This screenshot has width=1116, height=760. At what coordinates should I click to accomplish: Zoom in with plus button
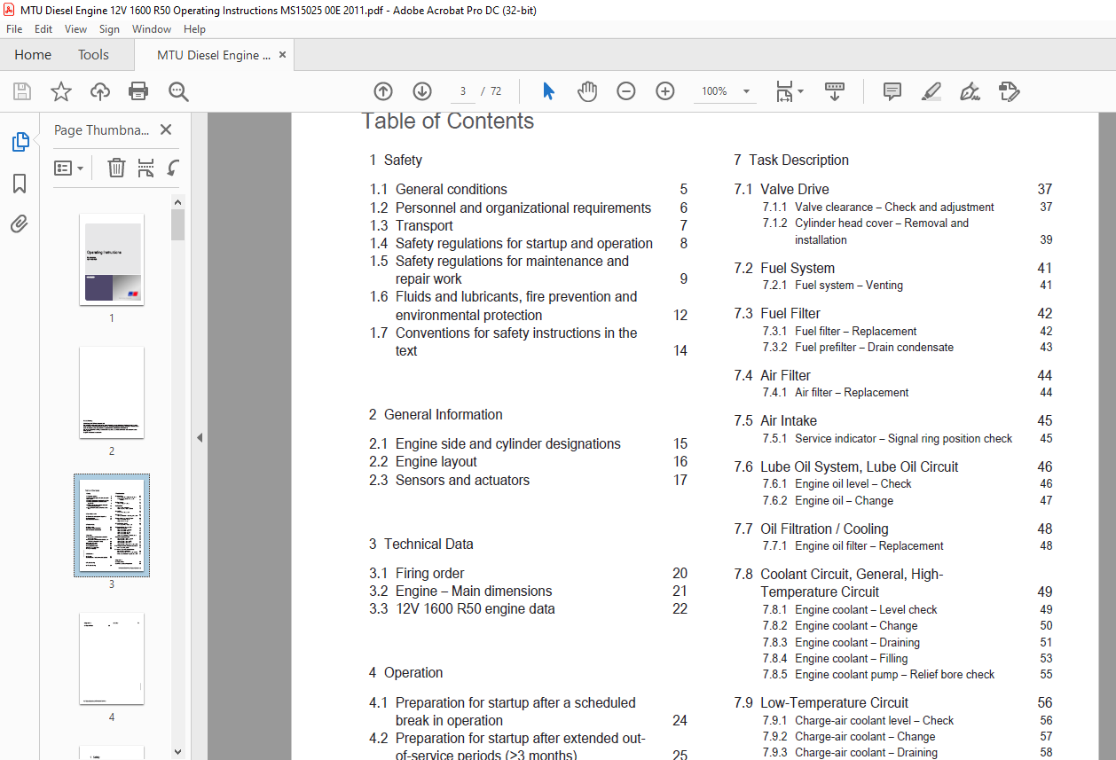[665, 91]
